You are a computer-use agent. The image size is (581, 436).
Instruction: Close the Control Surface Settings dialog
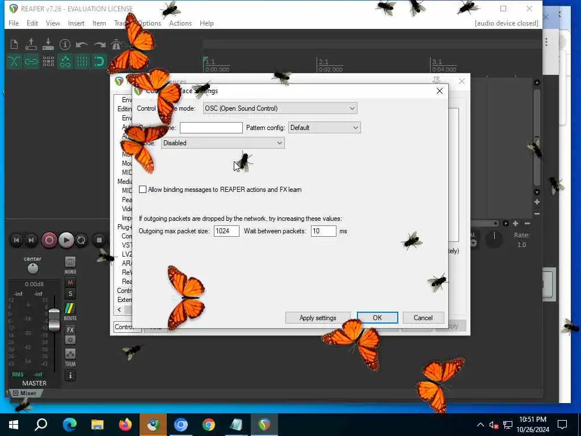click(440, 91)
